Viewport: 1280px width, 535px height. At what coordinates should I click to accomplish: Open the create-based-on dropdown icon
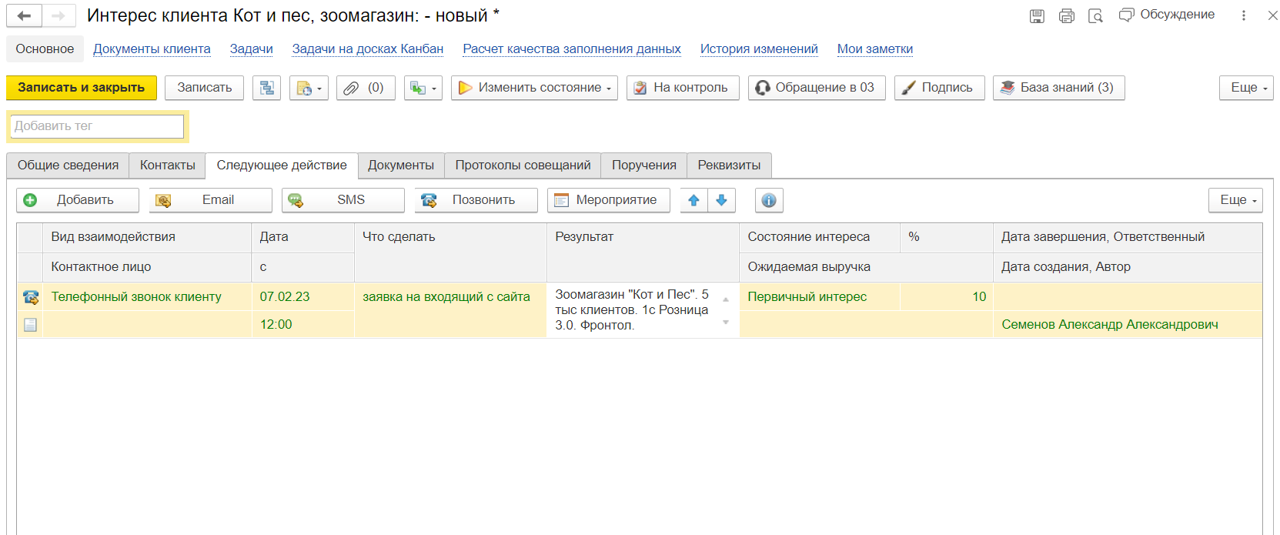pos(309,88)
